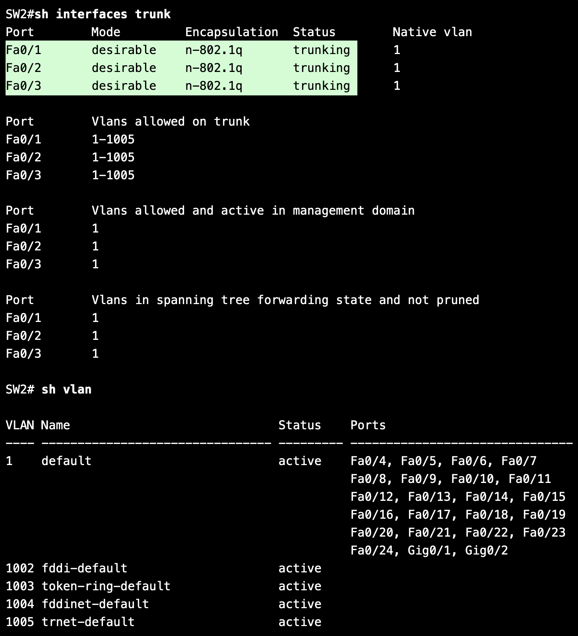Click 'fddi-default' VLAN 1002 entry
The width and height of the screenshot is (578, 636).
tap(84, 568)
